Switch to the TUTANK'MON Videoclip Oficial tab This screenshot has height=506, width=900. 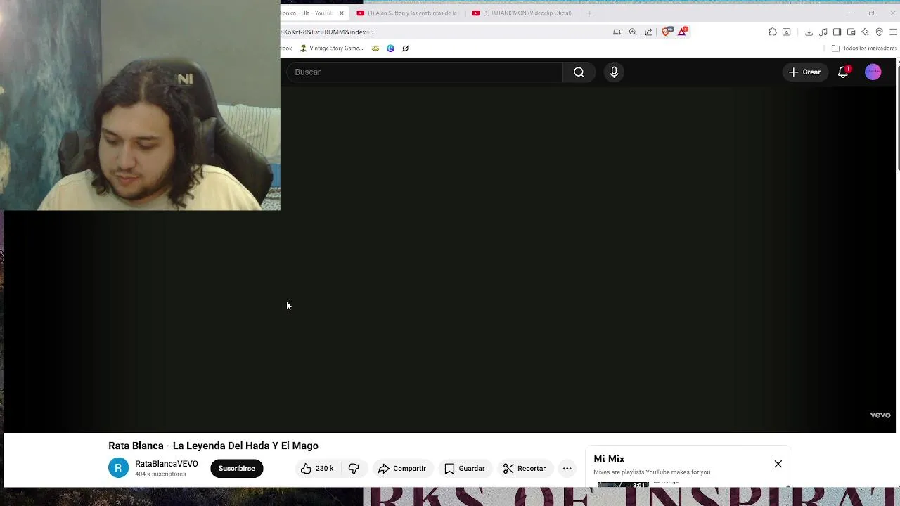(x=524, y=13)
